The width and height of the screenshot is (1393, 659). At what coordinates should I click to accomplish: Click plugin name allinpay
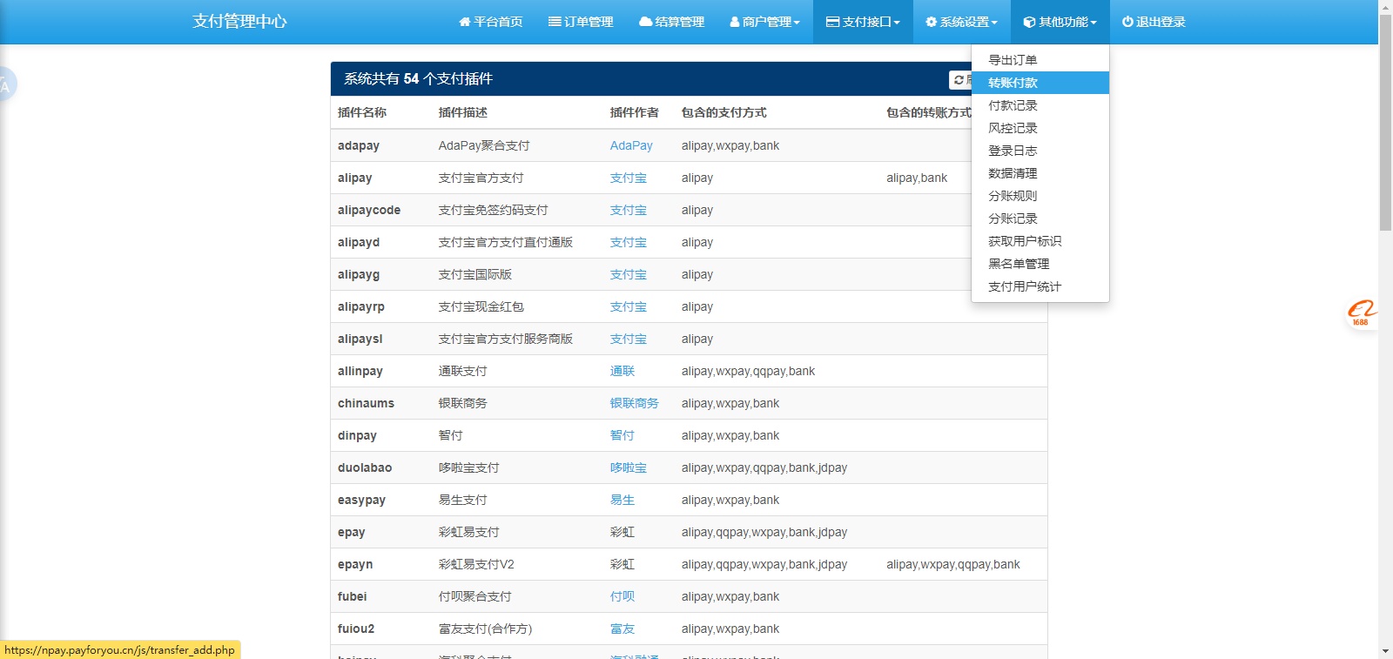coord(360,371)
